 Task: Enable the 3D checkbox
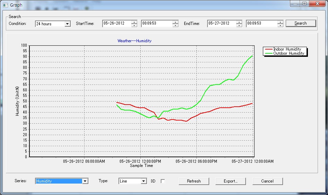(x=163, y=181)
